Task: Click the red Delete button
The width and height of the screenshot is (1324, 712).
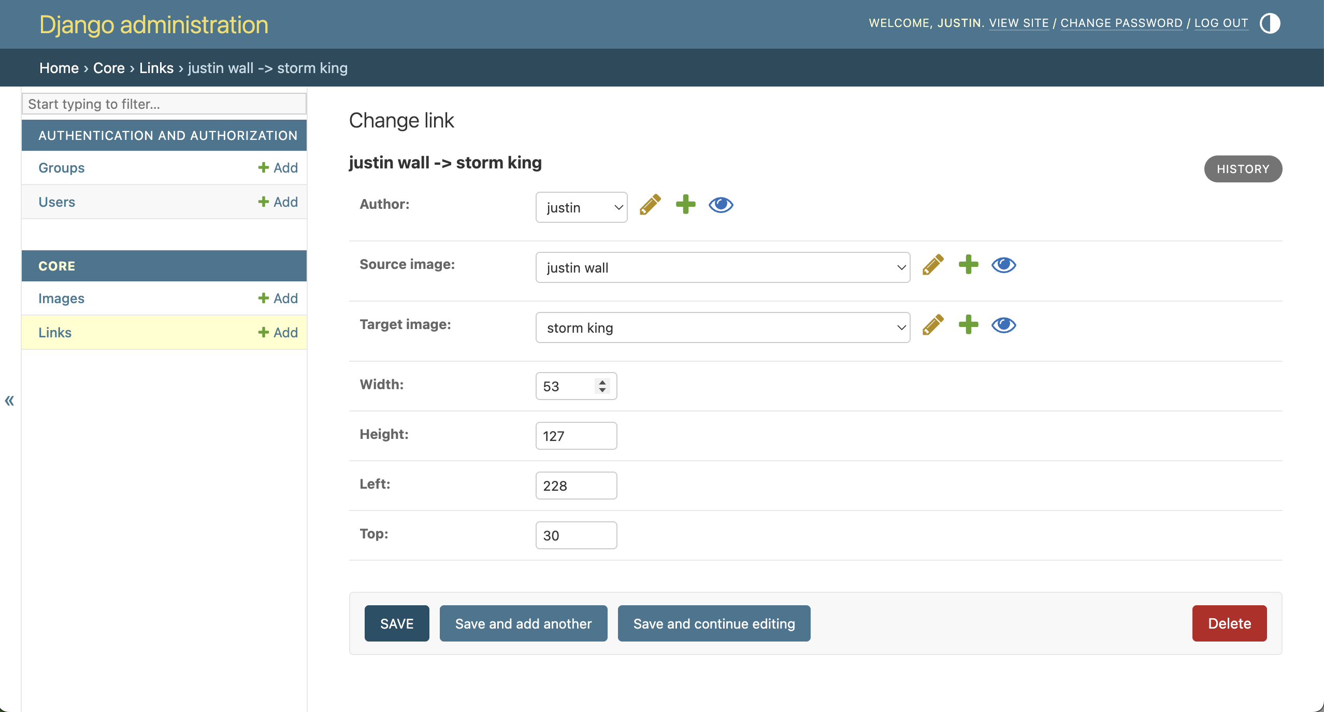Action: coord(1229,623)
